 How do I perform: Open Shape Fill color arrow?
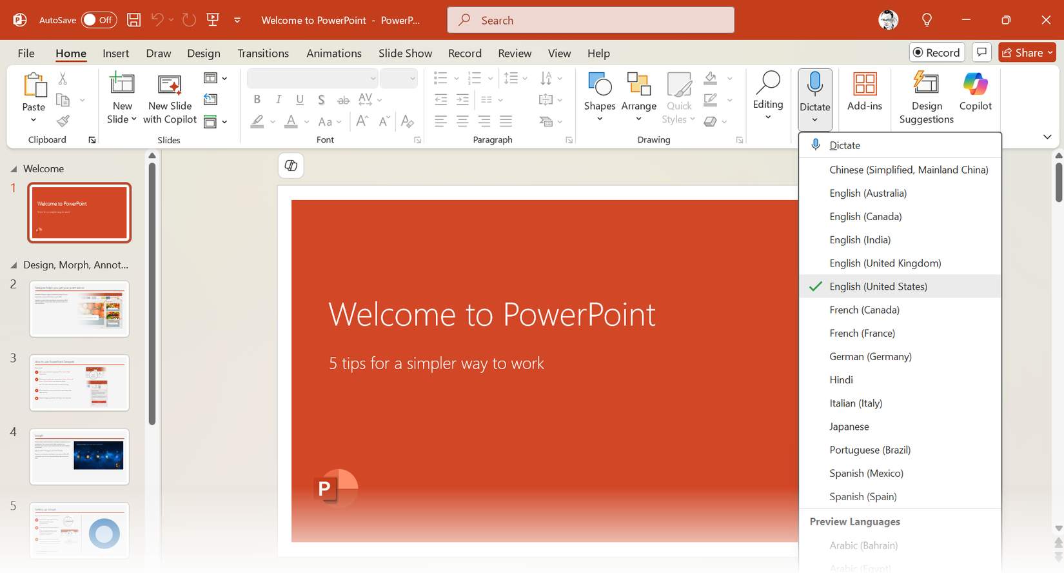730,79
